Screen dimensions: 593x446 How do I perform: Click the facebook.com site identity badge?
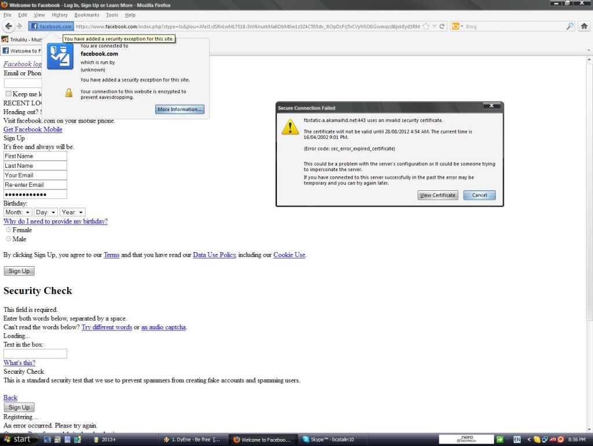(x=52, y=27)
